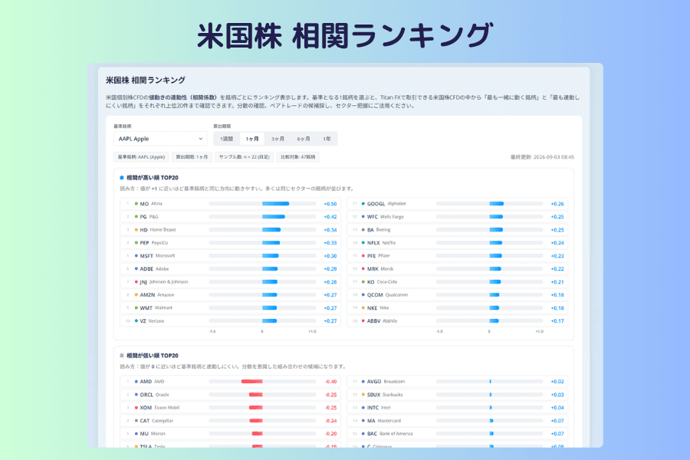
Task: Click the WFC Wells Fargo row
Action: pos(457,216)
